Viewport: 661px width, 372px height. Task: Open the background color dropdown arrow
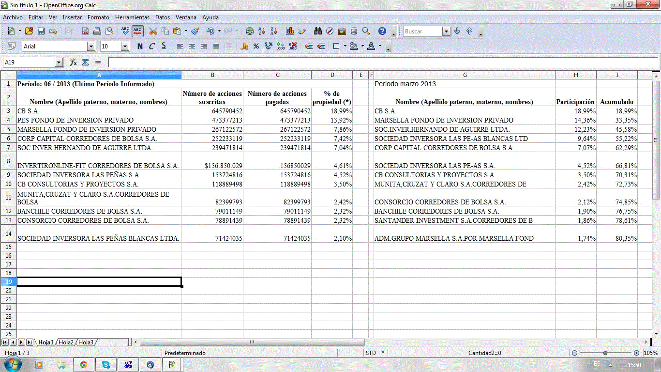point(362,46)
